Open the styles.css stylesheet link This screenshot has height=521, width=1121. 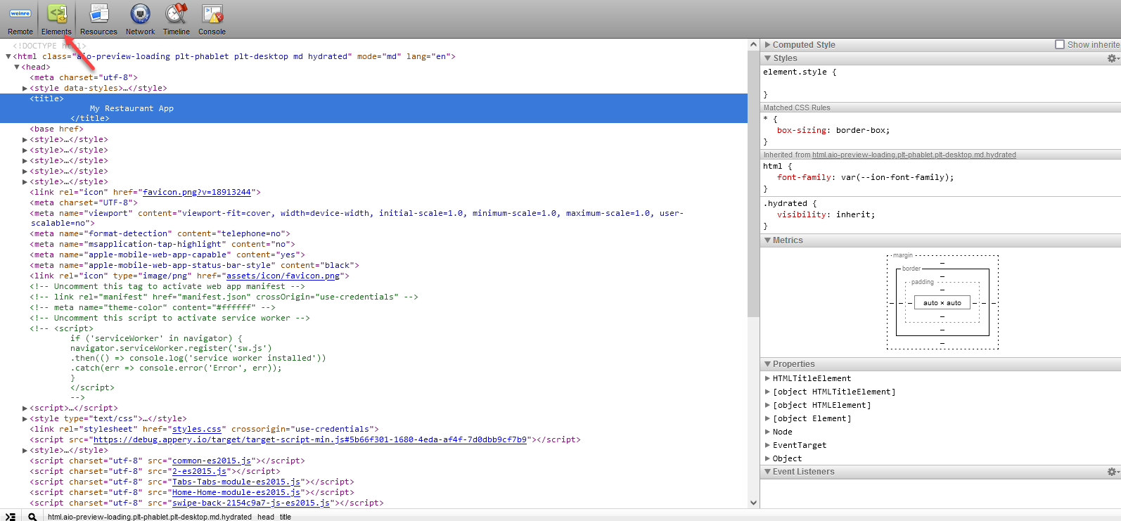tap(197, 429)
